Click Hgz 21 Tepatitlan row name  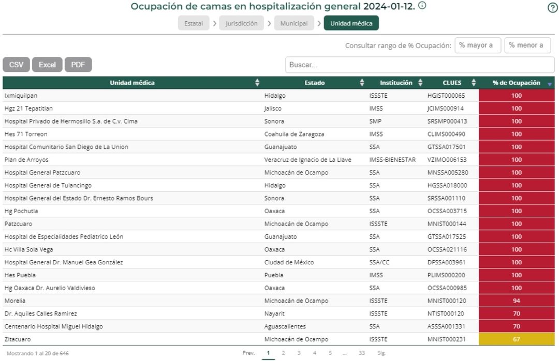tap(28, 108)
